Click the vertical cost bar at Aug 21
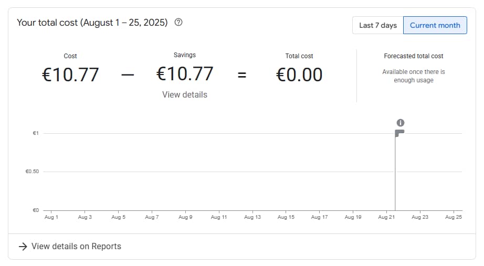Screen dimensions: 484x266 [395, 173]
